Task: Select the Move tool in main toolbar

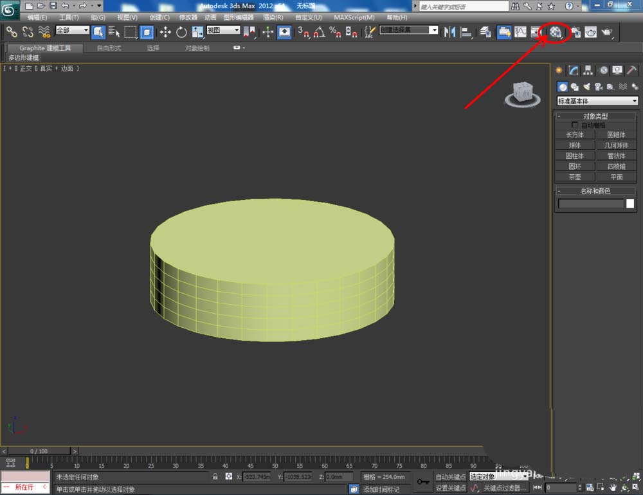Action: (x=165, y=32)
